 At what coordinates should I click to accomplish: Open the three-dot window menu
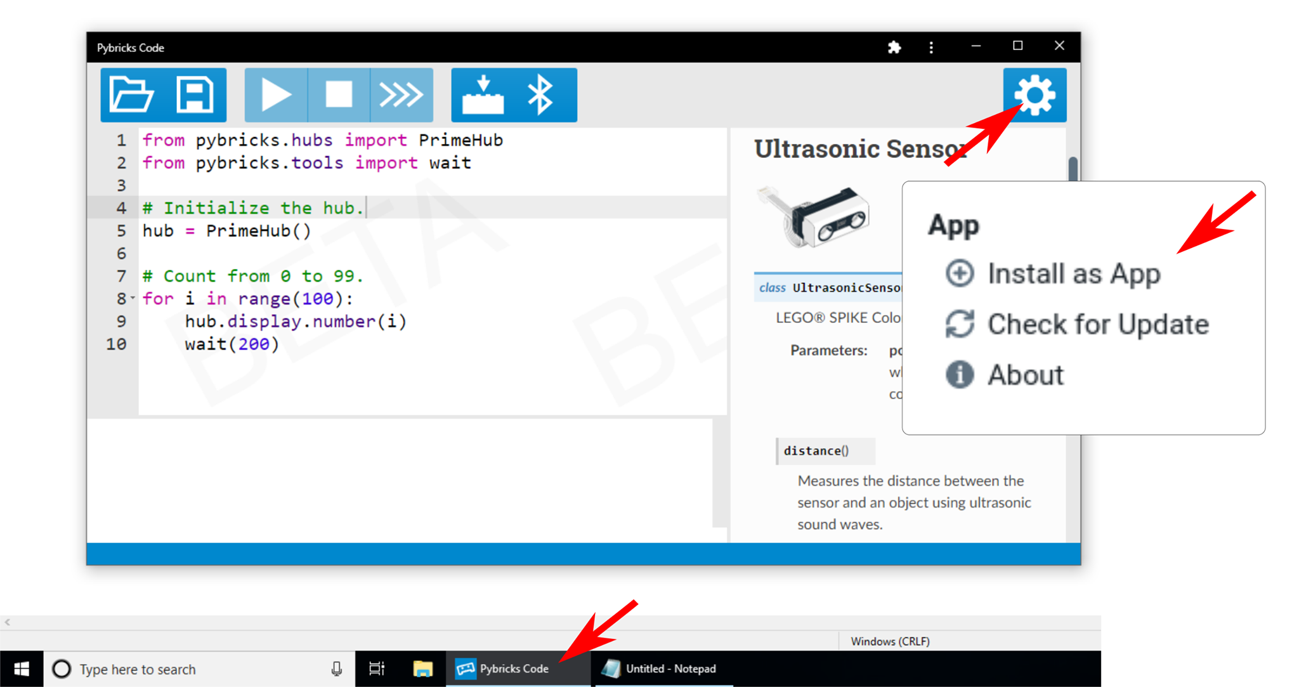[931, 48]
